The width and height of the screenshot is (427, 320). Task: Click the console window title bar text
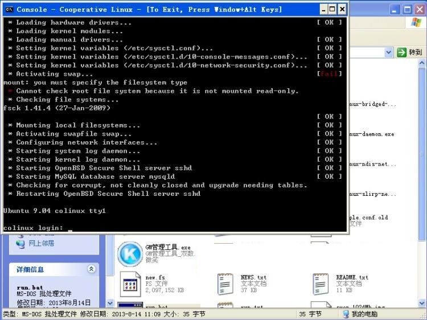pyautogui.click(x=149, y=10)
